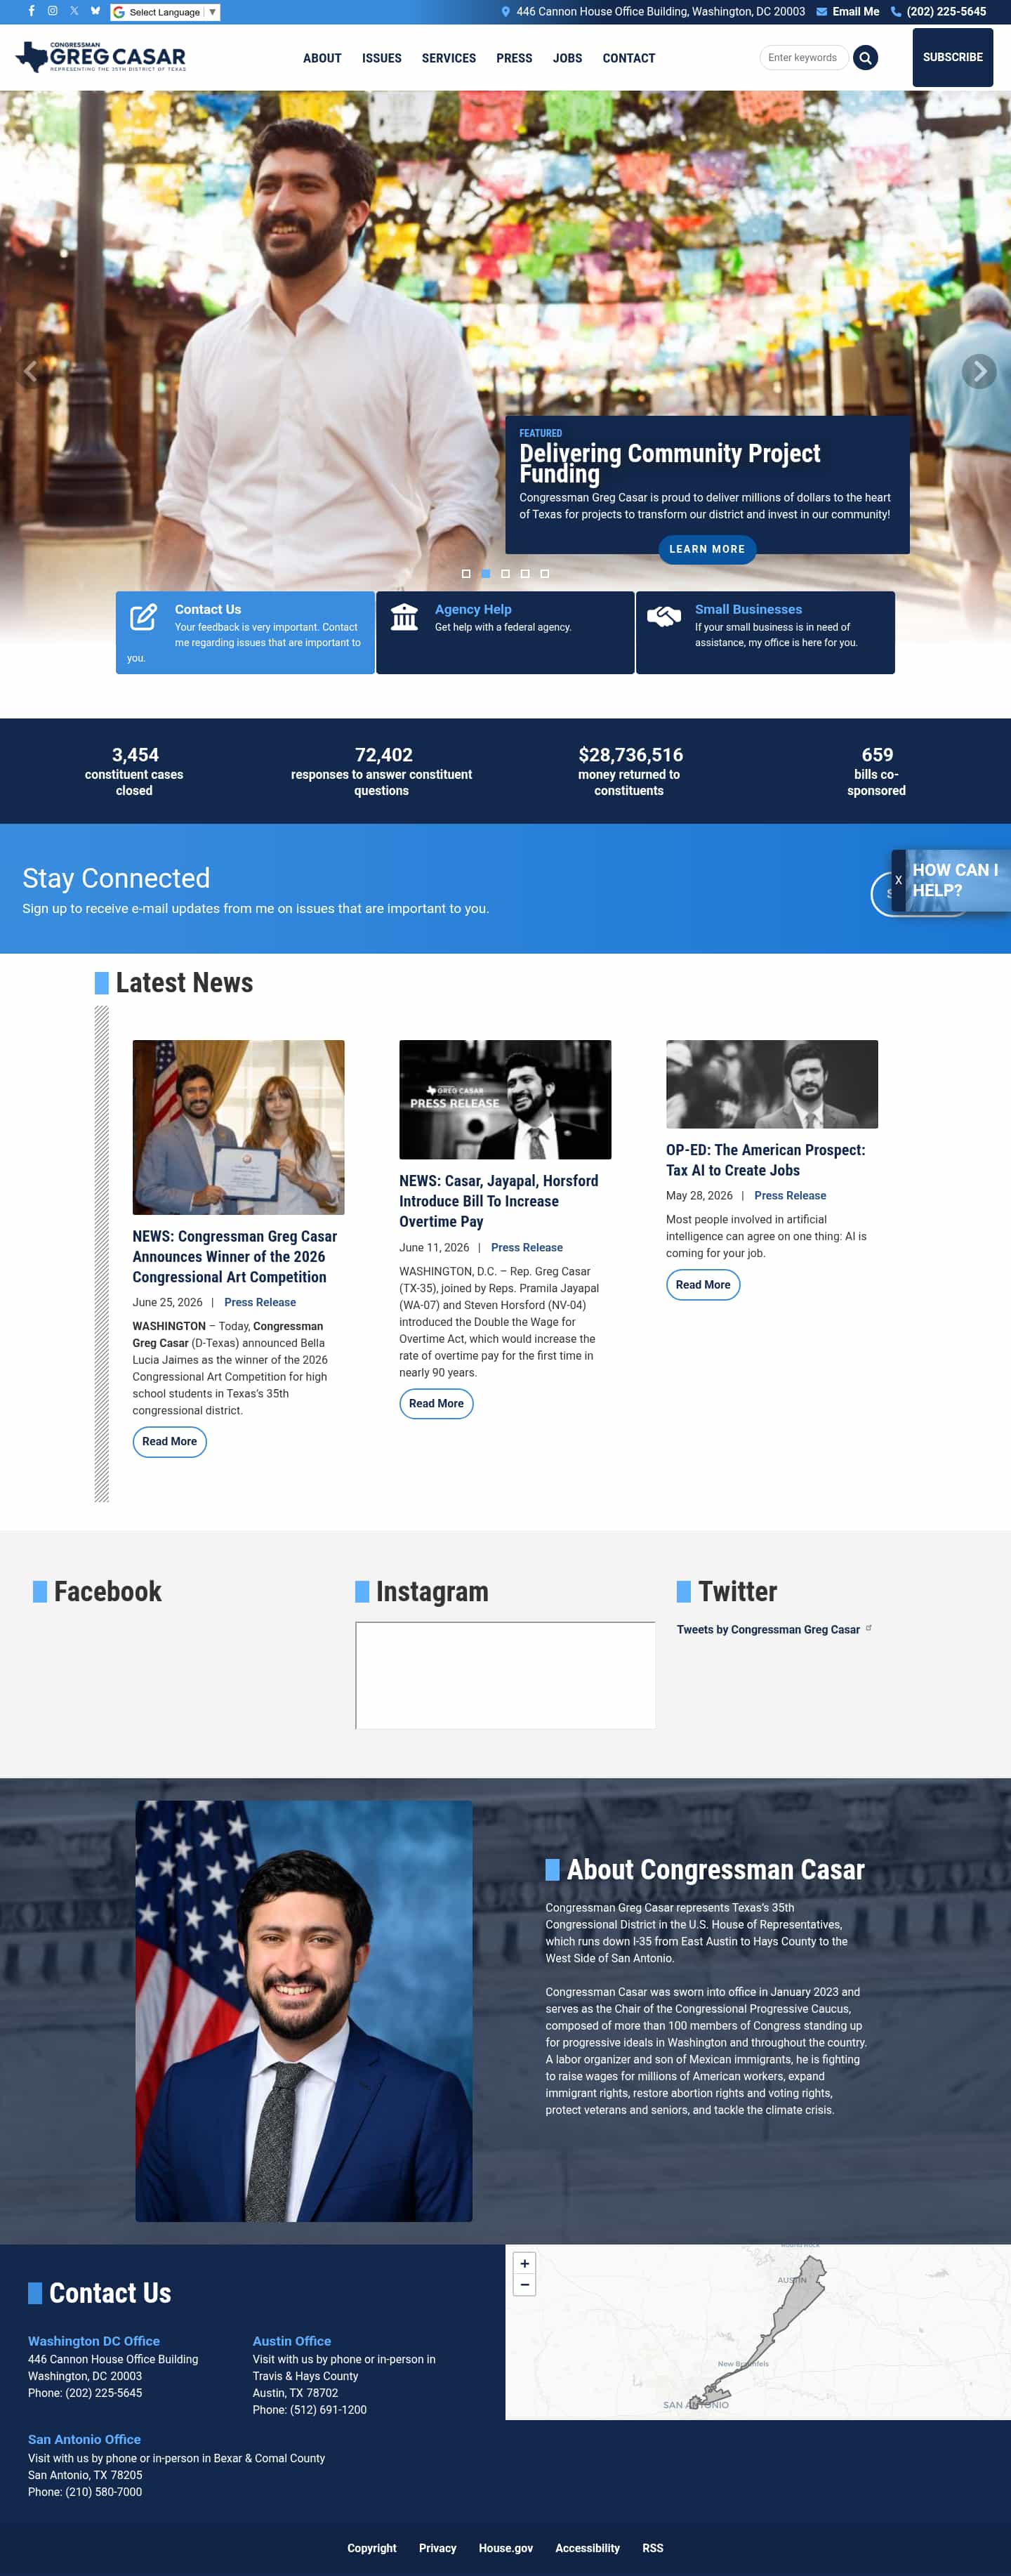Open the Instagram icon in top bar
Screen dimensions: 1011x2576
[x=52, y=11]
